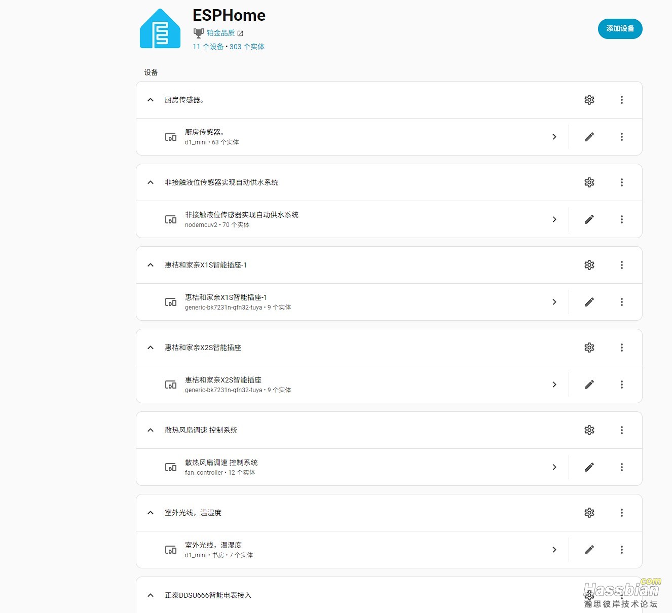Open 室外光线，温湿度 d1_mini device row
Image resolution: width=672 pixels, height=613 pixels.
[x=355, y=550]
